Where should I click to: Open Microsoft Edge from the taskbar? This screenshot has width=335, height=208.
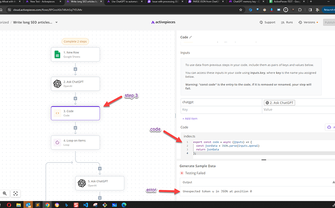coord(124,205)
